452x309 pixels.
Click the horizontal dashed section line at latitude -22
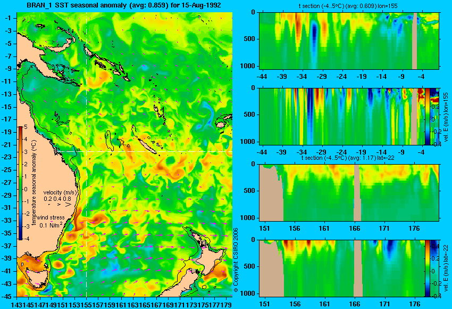point(144,151)
